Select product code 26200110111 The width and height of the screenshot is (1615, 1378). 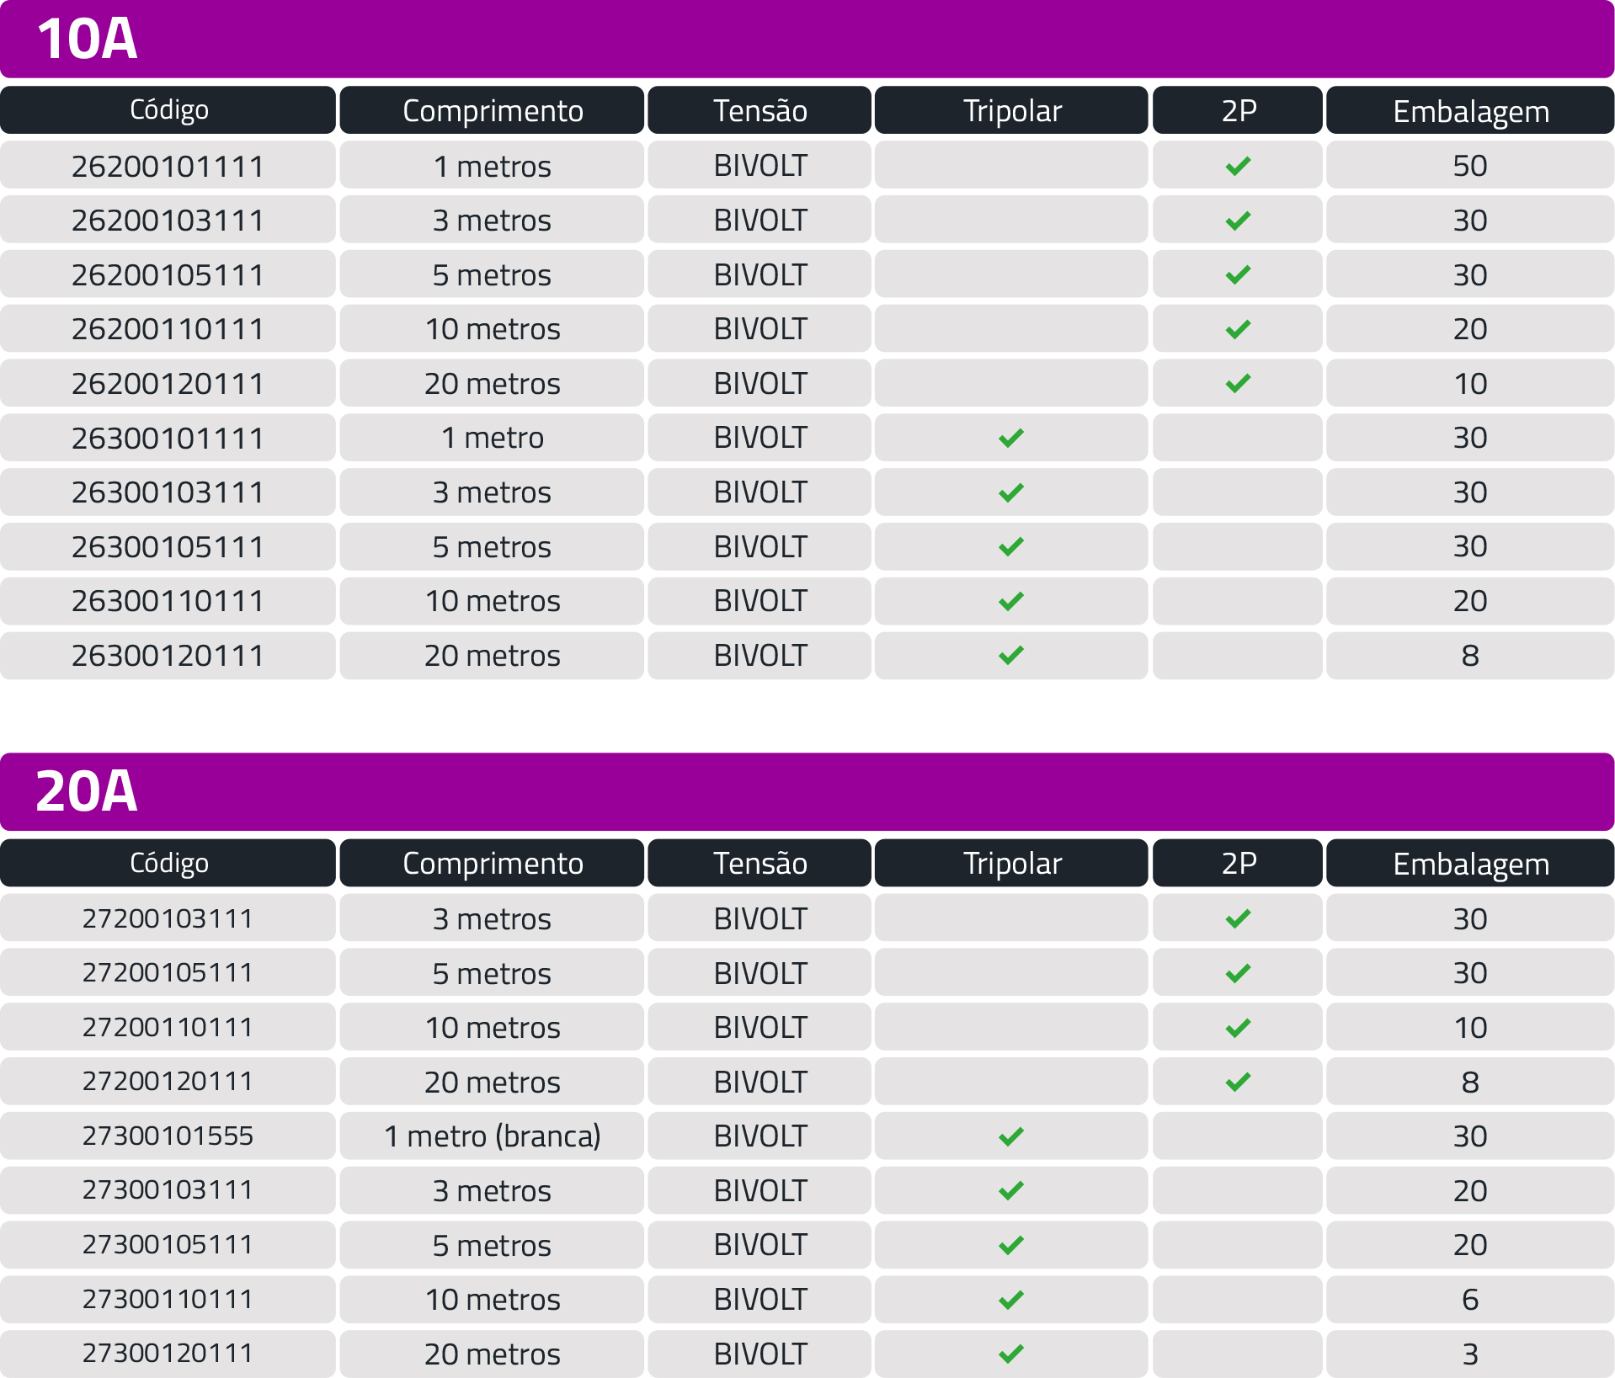tap(168, 329)
